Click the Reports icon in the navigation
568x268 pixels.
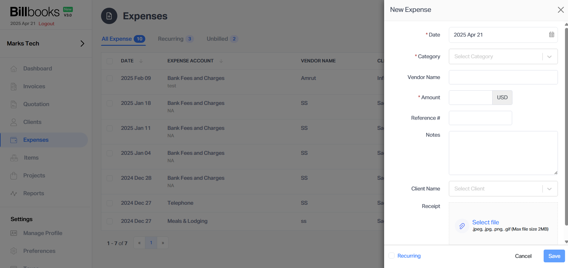click(x=14, y=193)
